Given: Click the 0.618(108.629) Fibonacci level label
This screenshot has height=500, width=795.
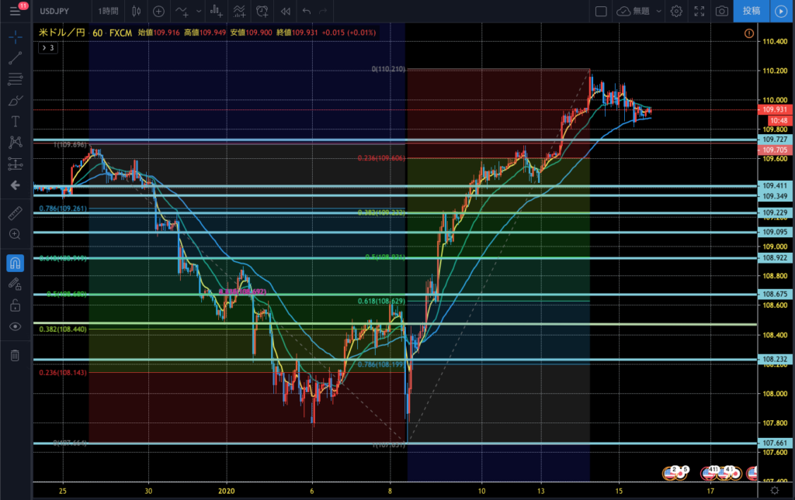Looking at the screenshot, I should (381, 301).
